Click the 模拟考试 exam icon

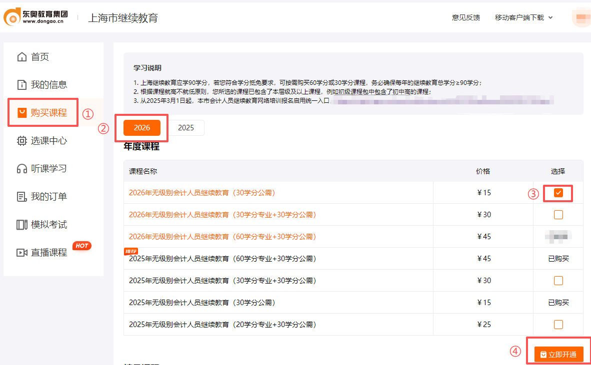[22, 224]
